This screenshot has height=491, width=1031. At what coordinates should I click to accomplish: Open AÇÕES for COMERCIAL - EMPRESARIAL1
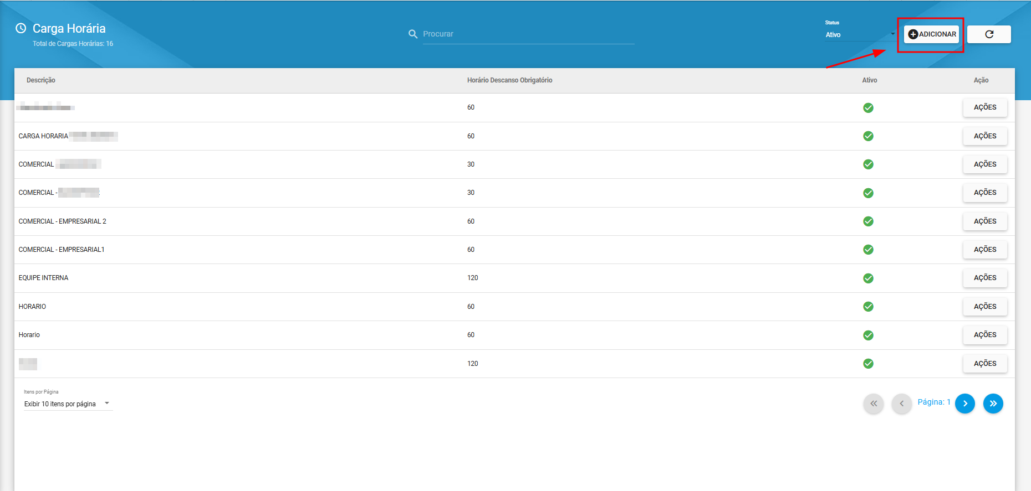pyautogui.click(x=985, y=250)
